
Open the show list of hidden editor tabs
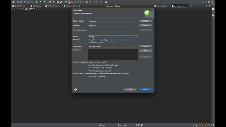(191, 6)
